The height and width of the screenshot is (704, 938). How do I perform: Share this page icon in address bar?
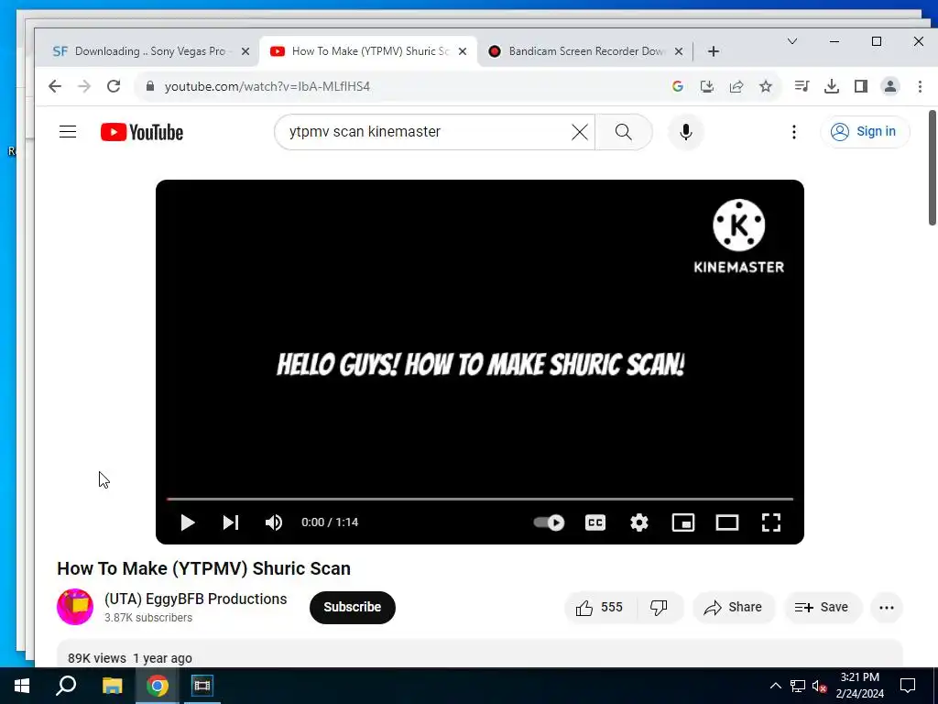tap(736, 86)
